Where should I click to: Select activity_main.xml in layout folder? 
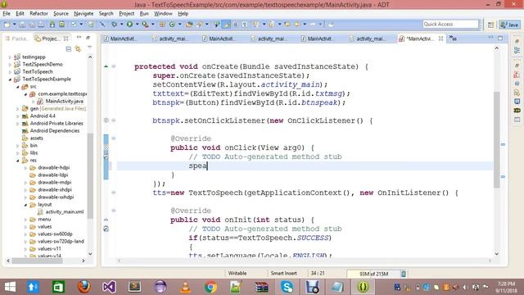click(65, 211)
